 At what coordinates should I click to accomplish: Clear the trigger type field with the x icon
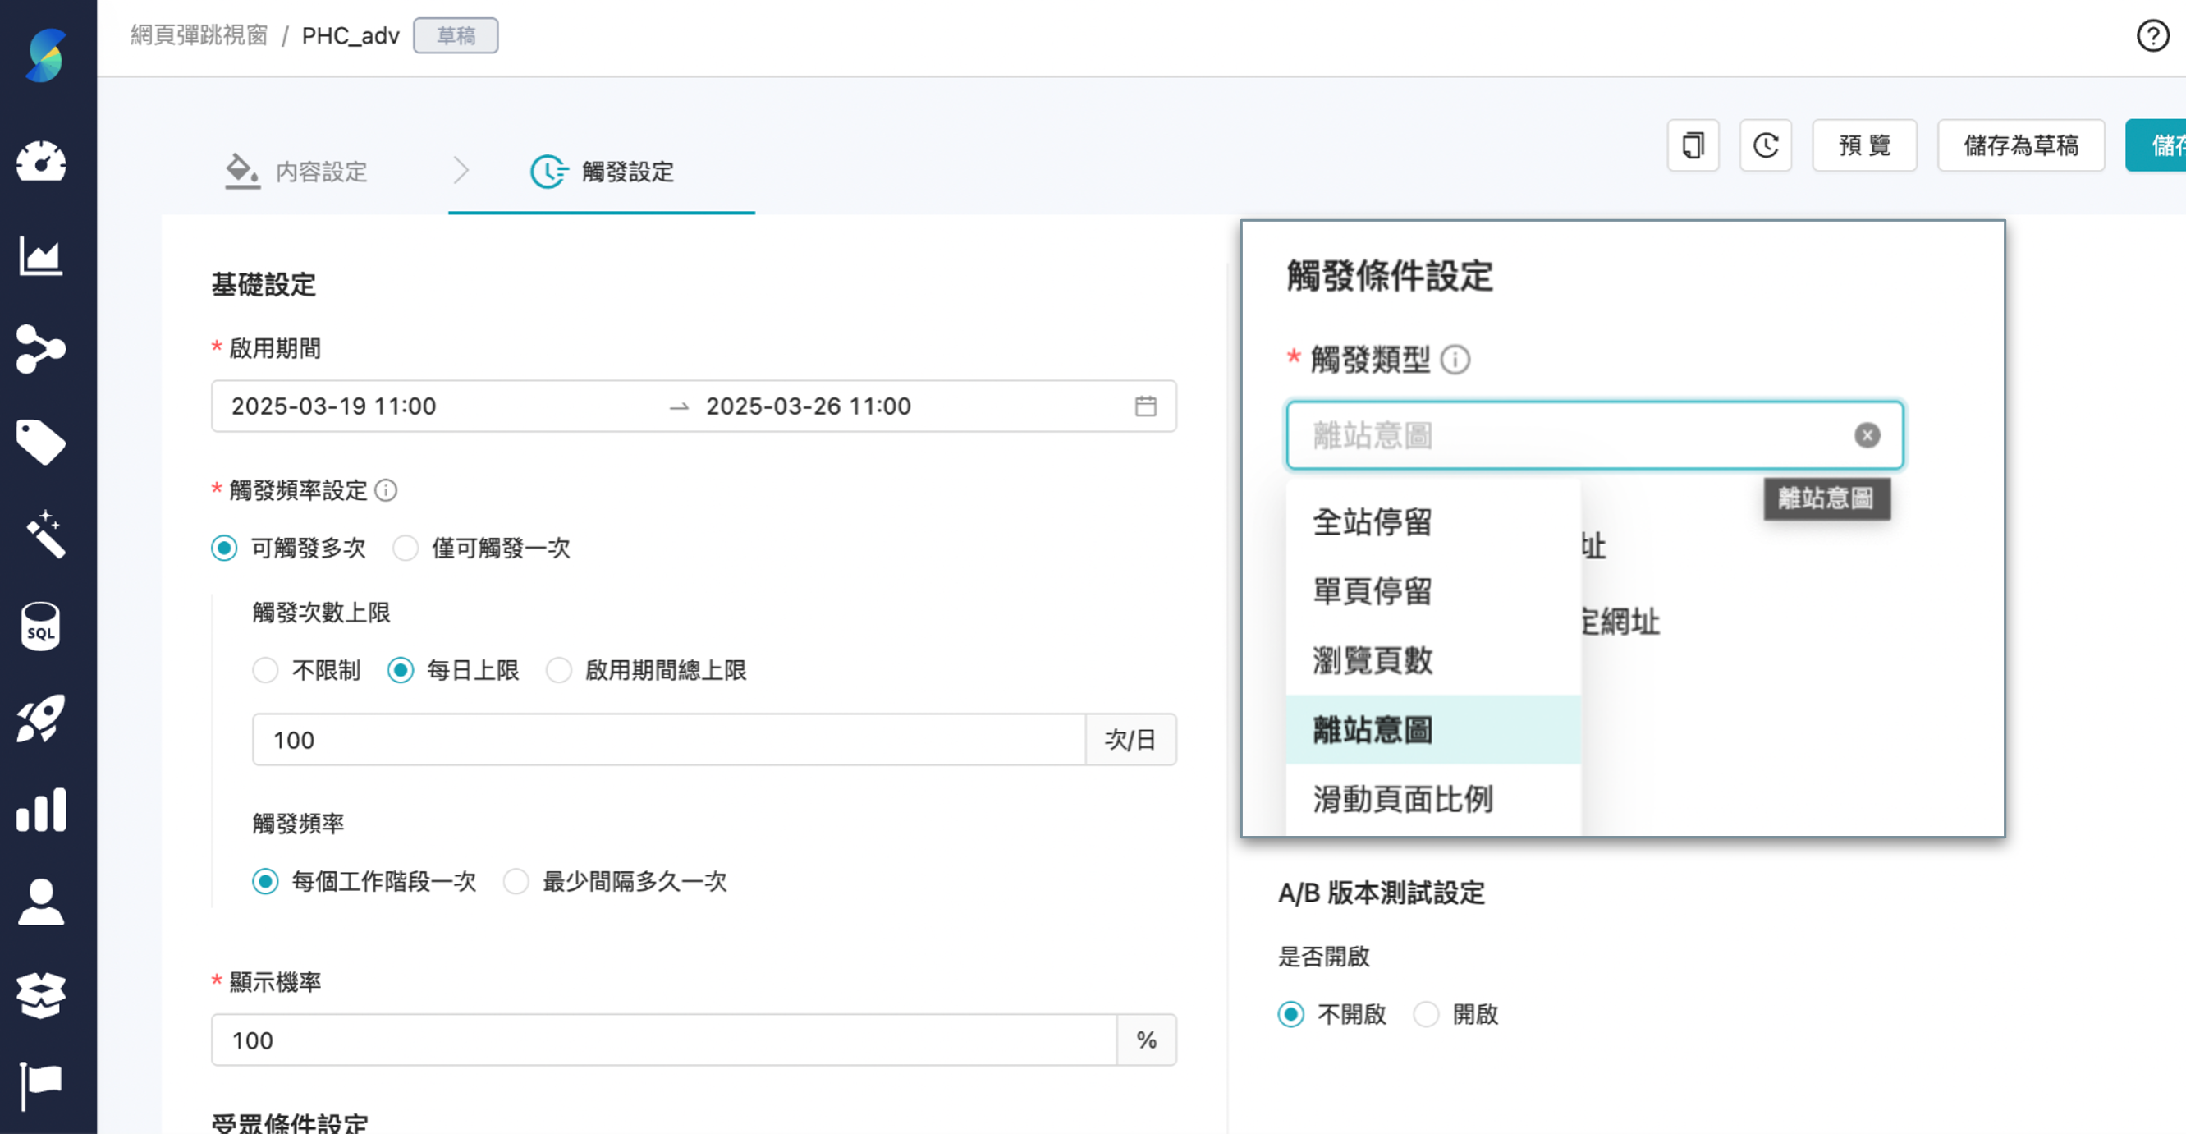[x=1867, y=435]
